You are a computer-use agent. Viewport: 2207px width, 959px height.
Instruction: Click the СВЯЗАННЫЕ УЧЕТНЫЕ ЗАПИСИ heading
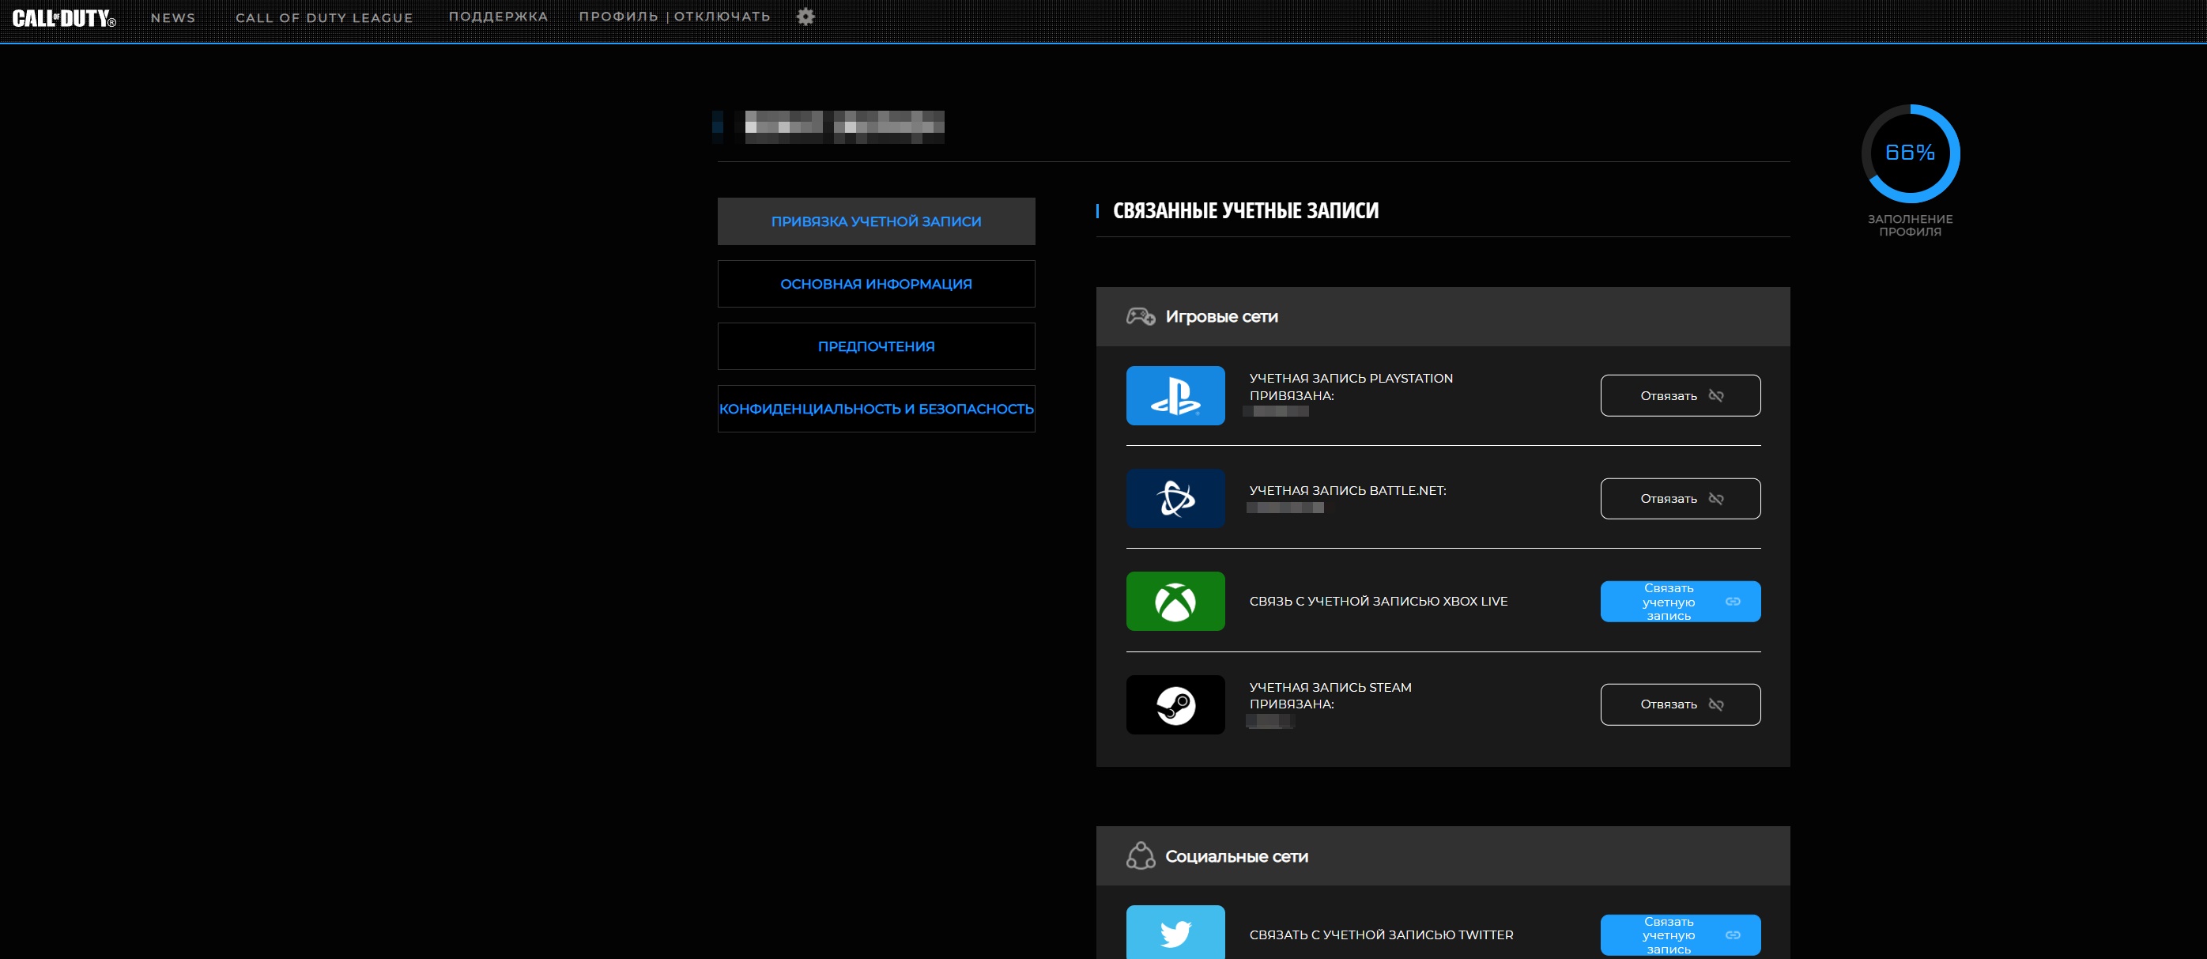[1246, 211]
